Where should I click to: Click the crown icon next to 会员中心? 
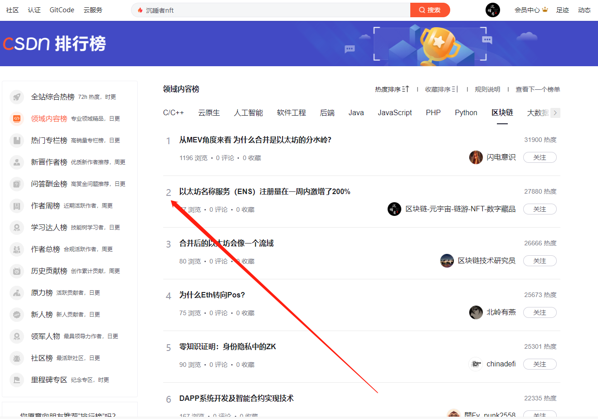[x=545, y=10]
